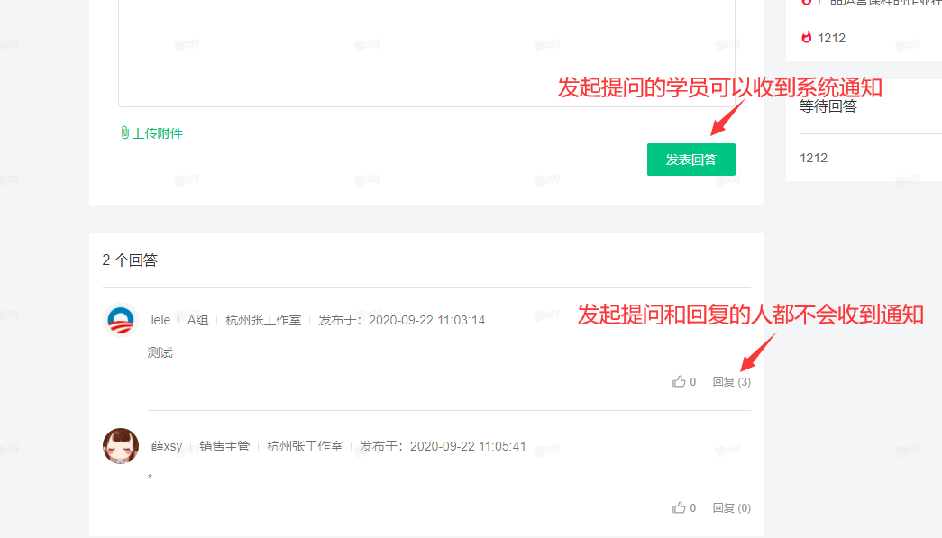Open 薛xsy's cartoon girl avatar

121,446
